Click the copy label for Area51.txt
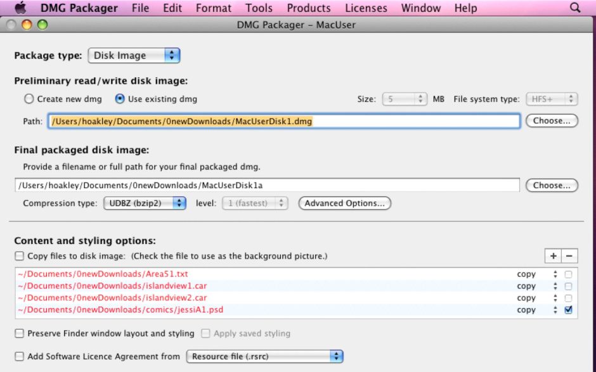Viewport: 596px width, 372px height. click(x=526, y=274)
